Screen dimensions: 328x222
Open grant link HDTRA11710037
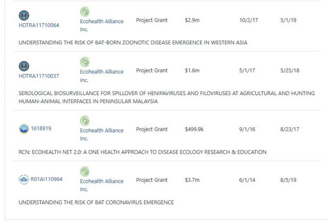point(39,76)
